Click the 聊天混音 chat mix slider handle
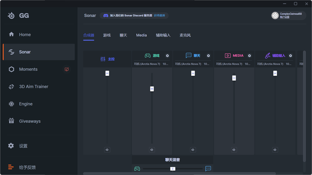The height and width of the screenshot is (175, 312). pyautogui.click(x=173, y=168)
